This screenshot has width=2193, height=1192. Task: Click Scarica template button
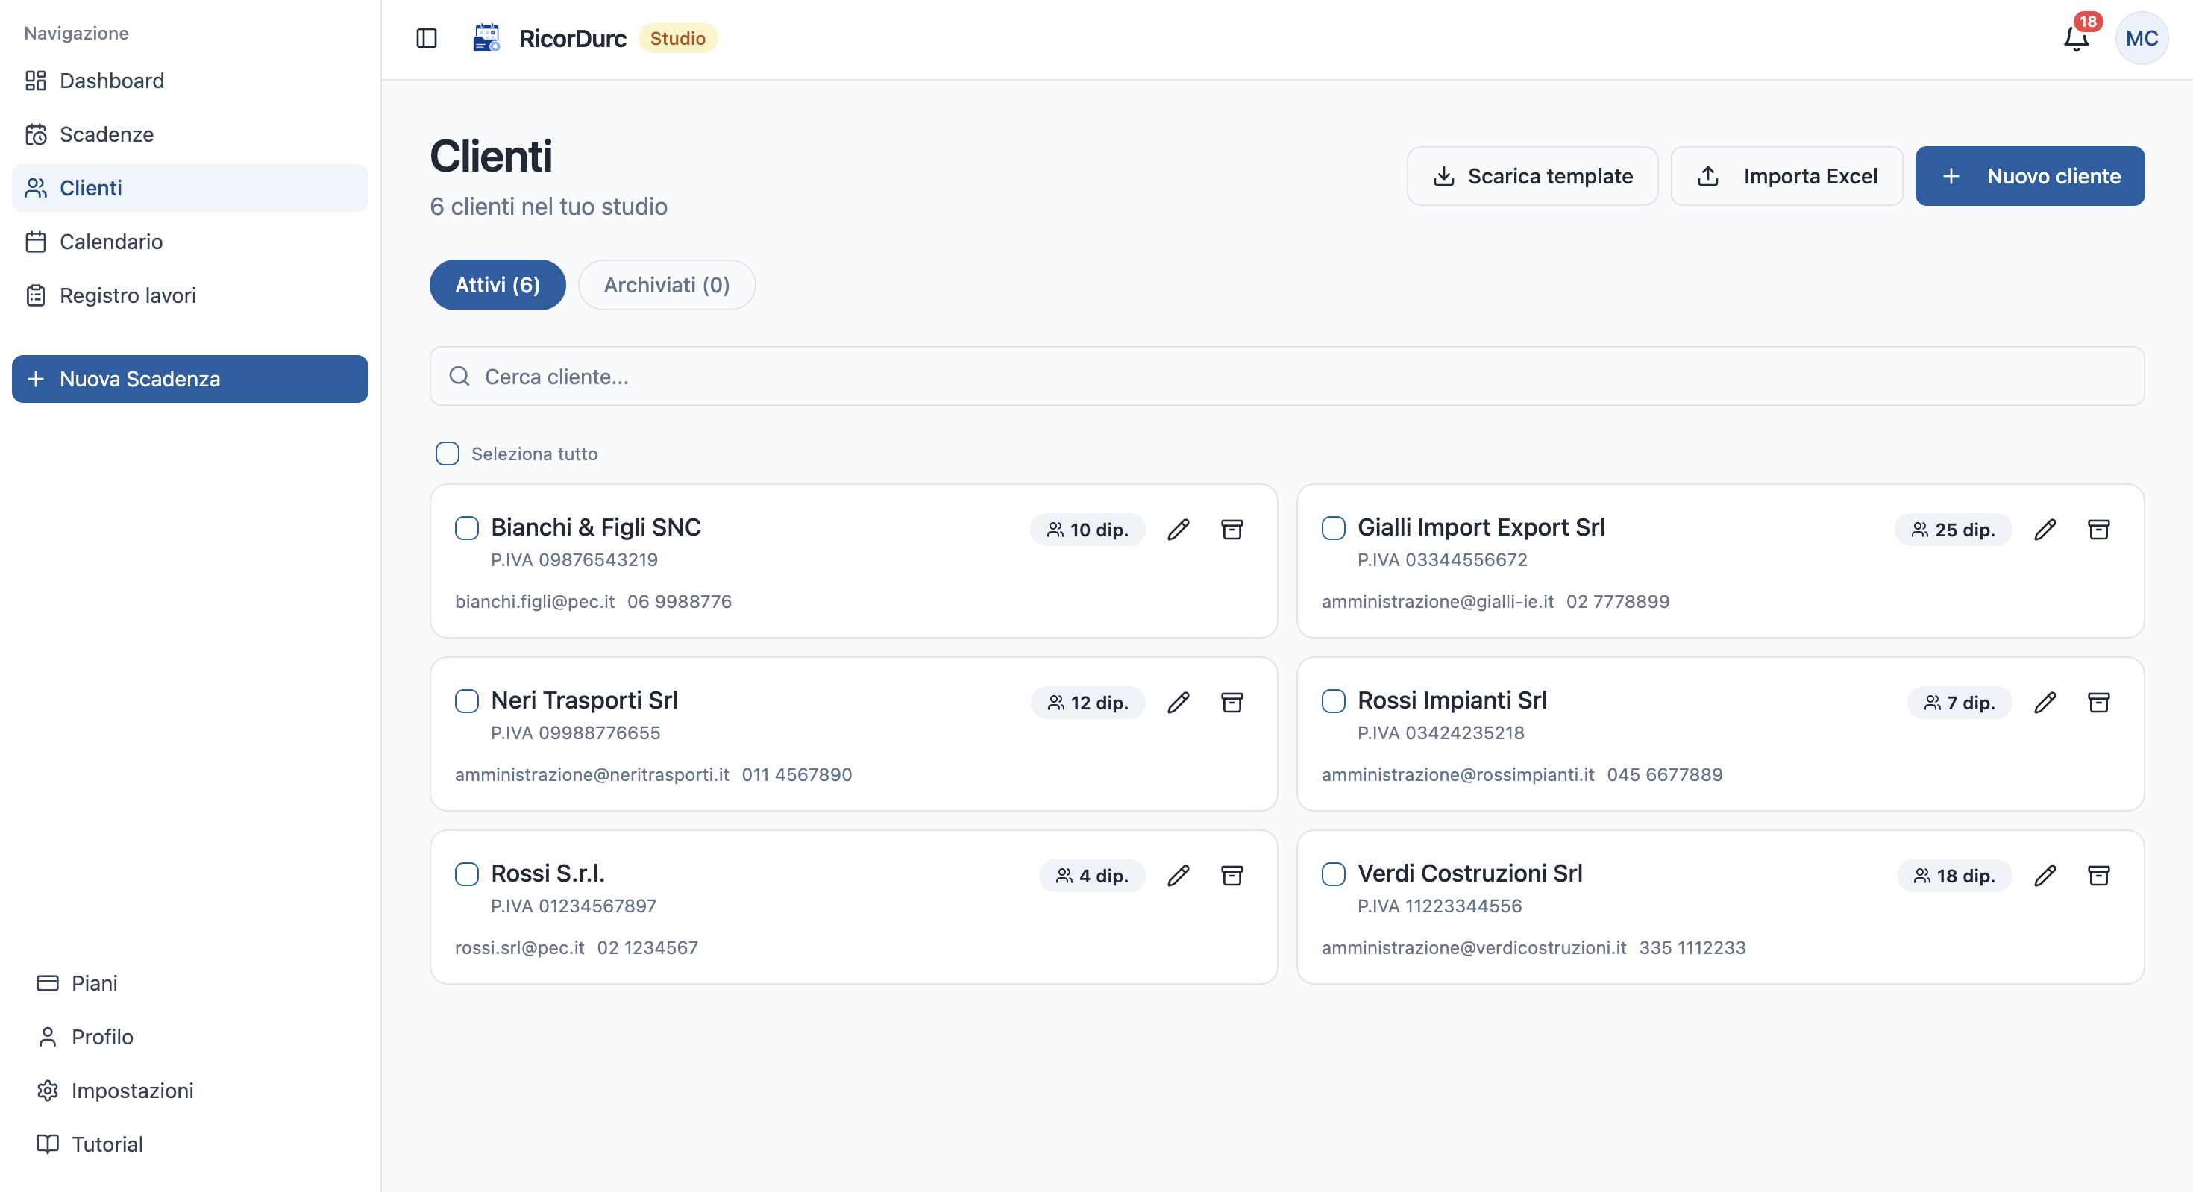pyautogui.click(x=1532, y=176)
